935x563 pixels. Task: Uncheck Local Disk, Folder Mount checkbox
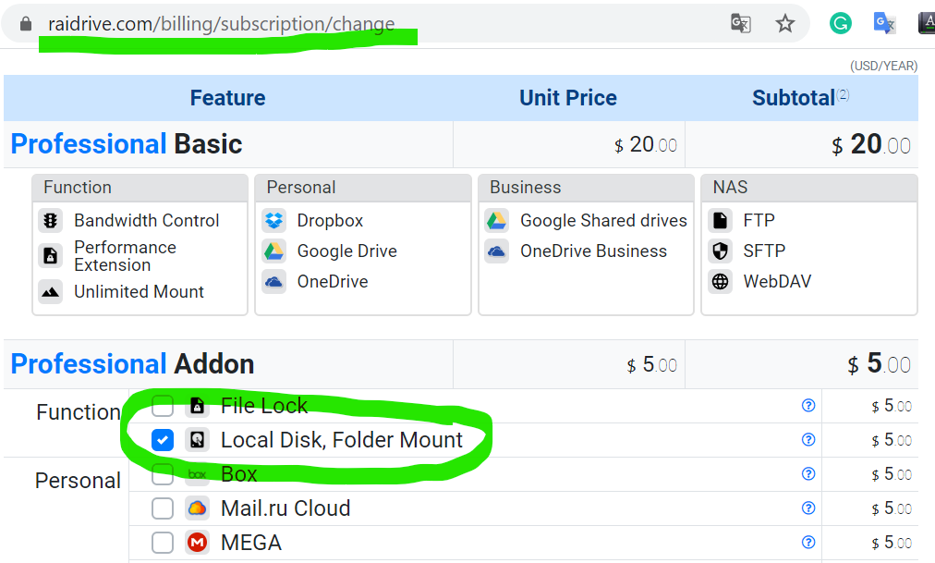[163, 440]
